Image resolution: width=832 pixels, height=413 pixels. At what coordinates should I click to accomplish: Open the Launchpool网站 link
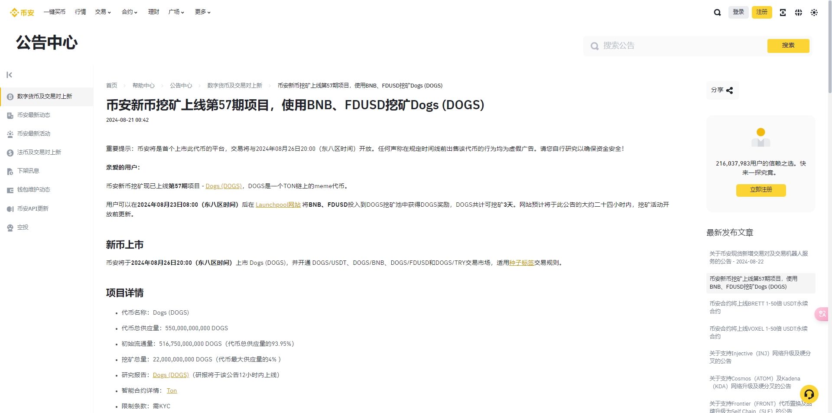tap(278, 205)
